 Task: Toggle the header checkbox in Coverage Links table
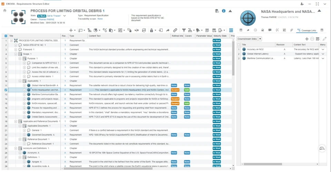[239, 45]
